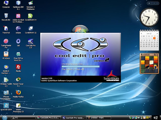This screenshot has height=120, width=161.
Task: Switch to the F:\ taskbar window
Action: 23,118
